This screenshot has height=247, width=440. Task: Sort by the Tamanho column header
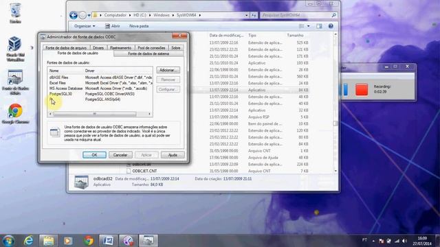[295, 35]
